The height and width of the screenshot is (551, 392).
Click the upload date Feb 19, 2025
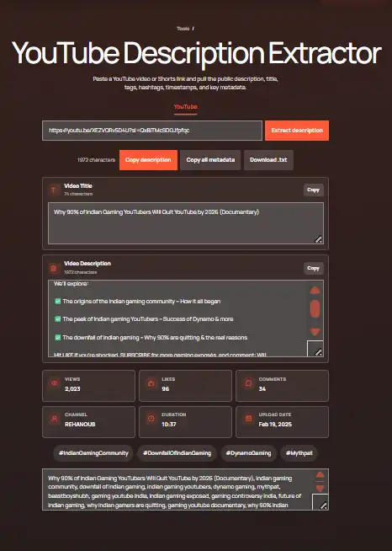[x=275, y=424]
